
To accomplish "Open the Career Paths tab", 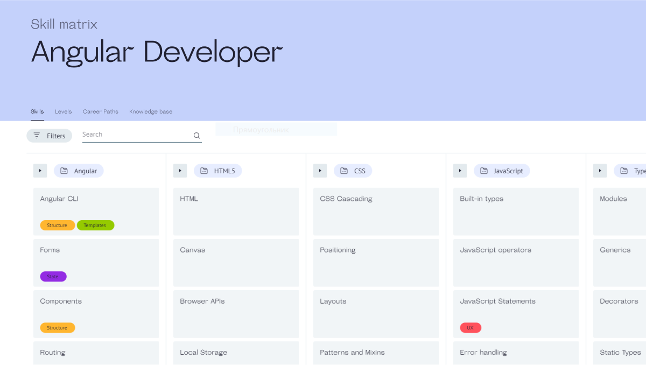I will point(101,111).
